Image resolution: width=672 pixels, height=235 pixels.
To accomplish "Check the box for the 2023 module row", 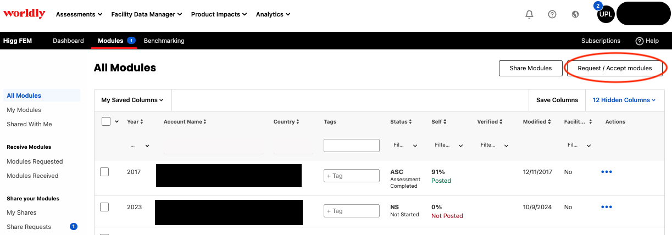I will click(104, 207).
